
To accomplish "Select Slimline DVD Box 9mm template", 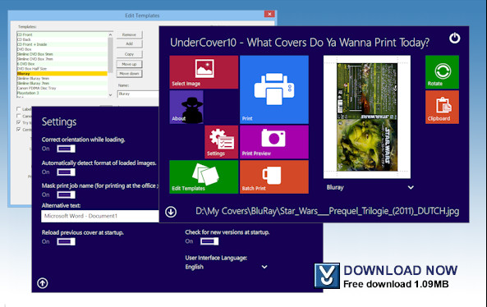I will [62, 54].
